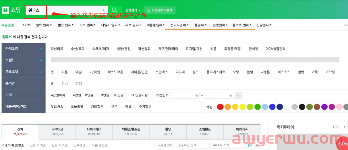This screenshot has height=150, width=348.
Task: Filter material by 폴리에스테르
Action: point(216,72)
